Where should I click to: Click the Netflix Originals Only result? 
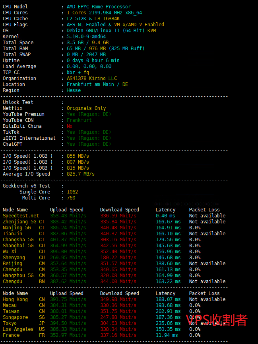click(x=86, y=108)
